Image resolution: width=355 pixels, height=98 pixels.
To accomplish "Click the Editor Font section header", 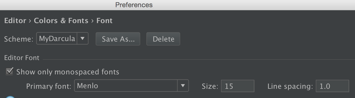I will (22, 58).
